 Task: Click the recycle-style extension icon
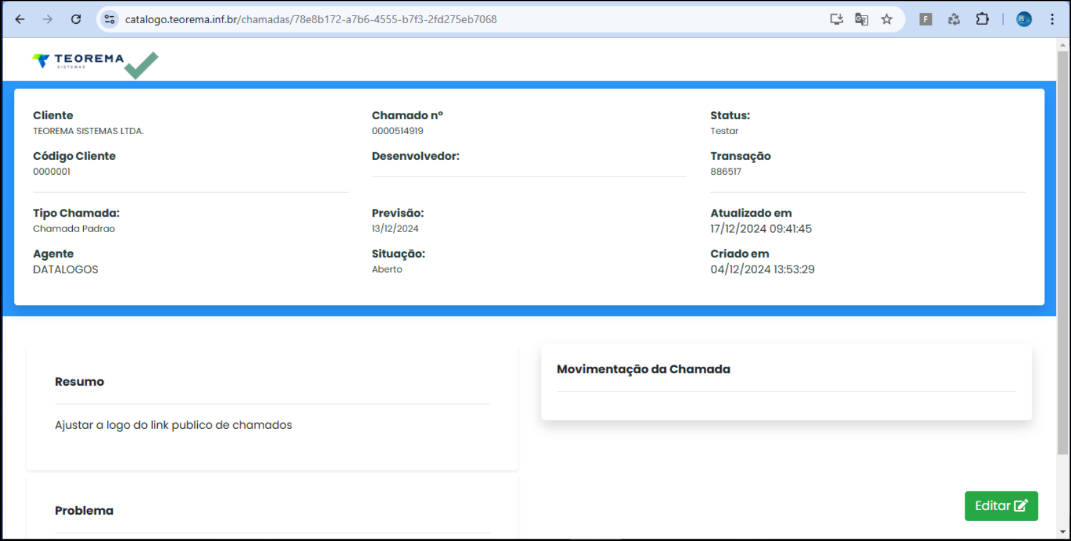click(x=954, y=19)
